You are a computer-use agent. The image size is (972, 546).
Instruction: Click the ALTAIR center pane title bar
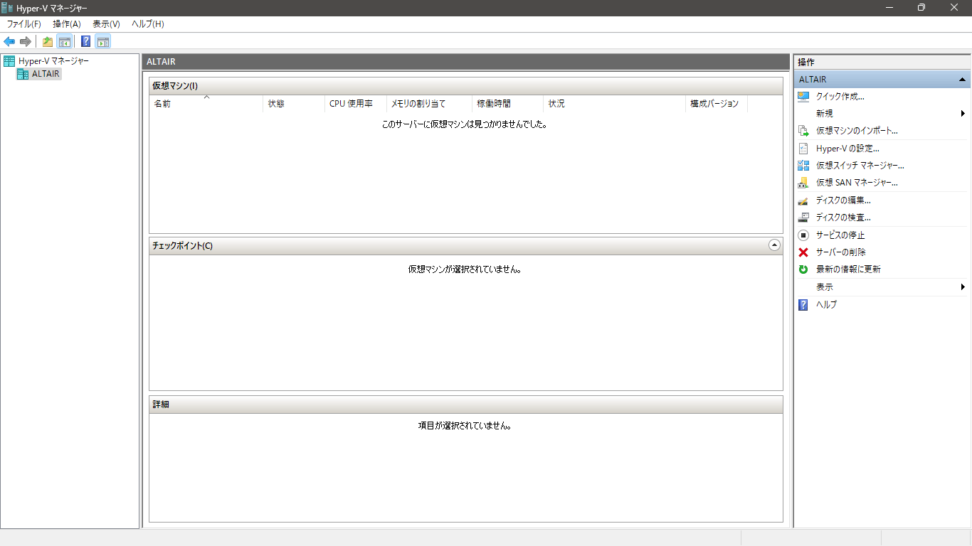[466, 62]
